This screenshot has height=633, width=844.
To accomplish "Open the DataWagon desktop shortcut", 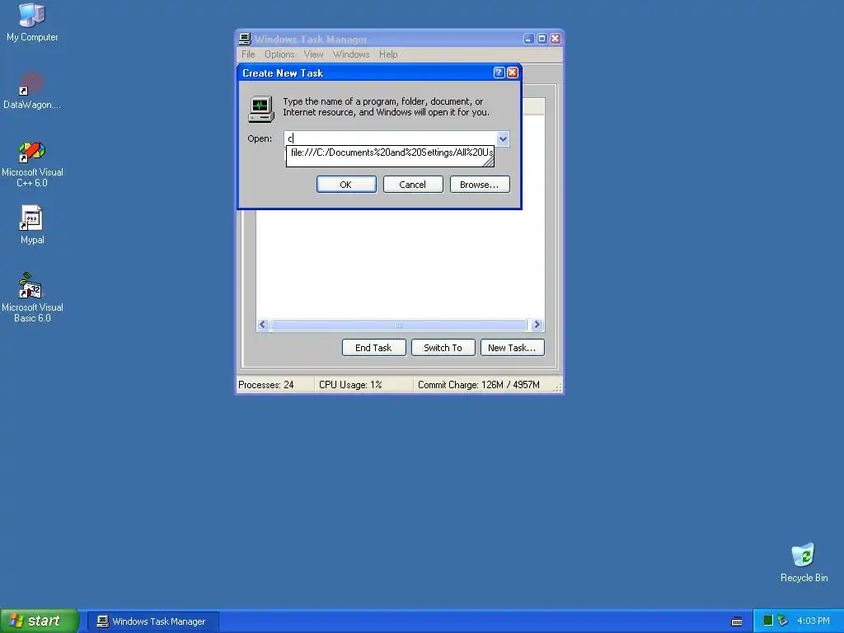I will pyautogui.click(x=32, y=90).
